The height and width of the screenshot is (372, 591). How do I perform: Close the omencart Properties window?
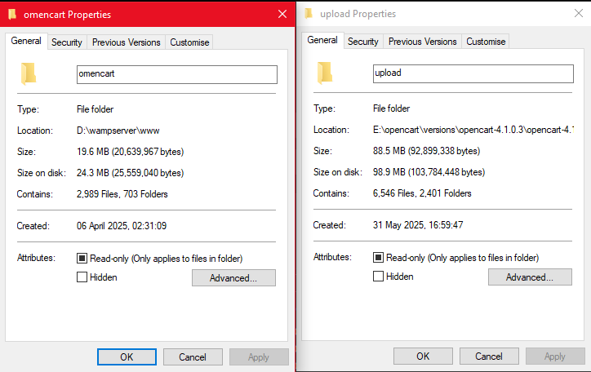tap(282, 15)
